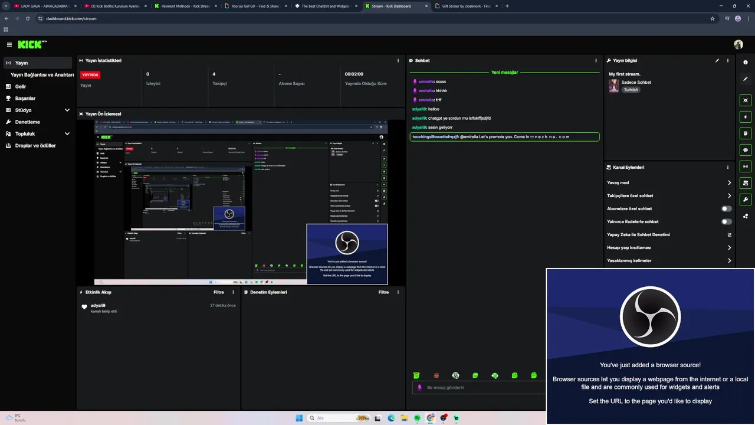Switch to The best ChatBot and Widgets tab
This screenshot has height=425, width=755.
pos(326,6)
